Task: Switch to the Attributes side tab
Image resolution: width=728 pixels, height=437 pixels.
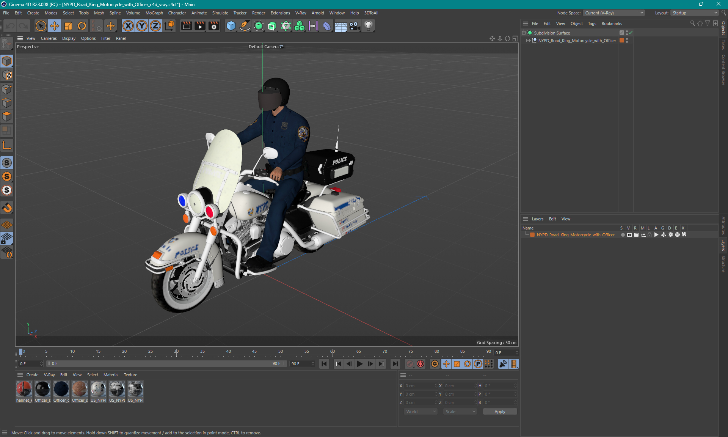Action: (723, 225)
